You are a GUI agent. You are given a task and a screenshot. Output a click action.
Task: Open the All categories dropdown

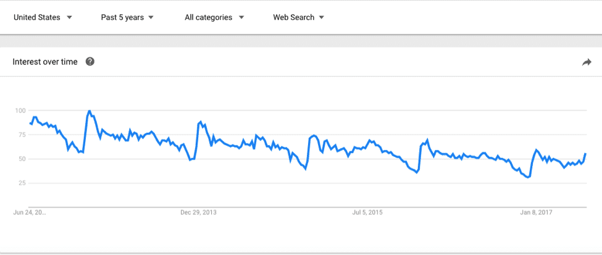(214, 17)
